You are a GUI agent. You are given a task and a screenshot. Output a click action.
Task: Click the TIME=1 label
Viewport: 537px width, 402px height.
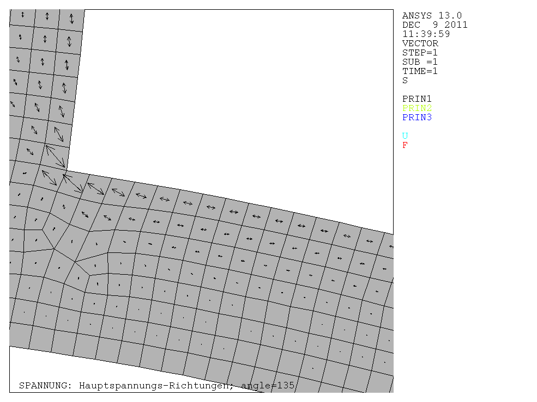pyautogui.click(x=420, y=71)
